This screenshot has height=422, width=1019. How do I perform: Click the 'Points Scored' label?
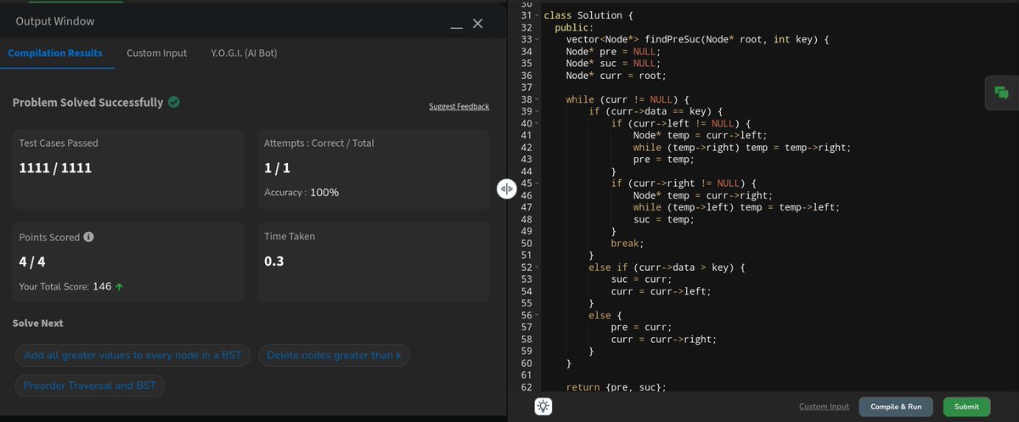[49, 238]
